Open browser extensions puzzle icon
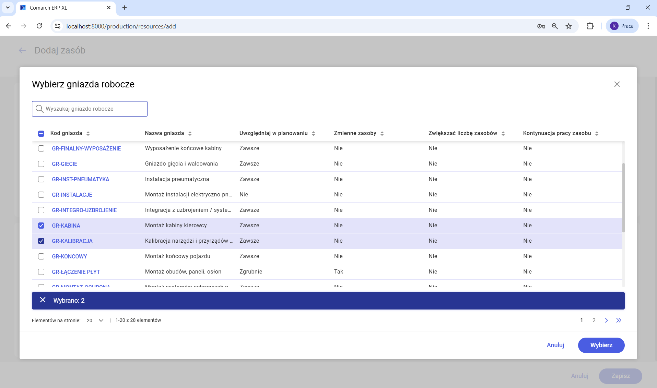 pyautogui.click(x=590, y=26)
